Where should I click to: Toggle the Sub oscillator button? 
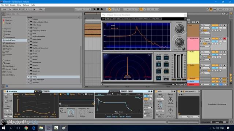[8, 95]
